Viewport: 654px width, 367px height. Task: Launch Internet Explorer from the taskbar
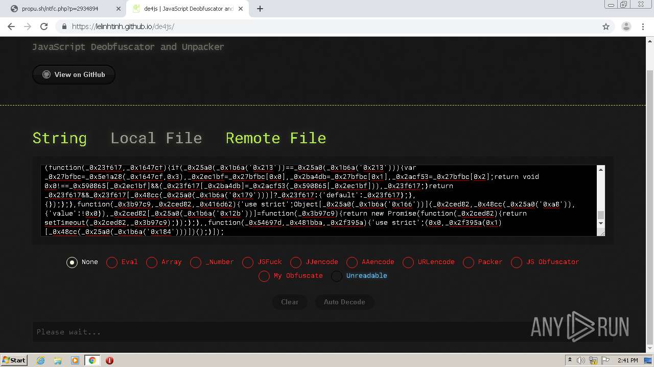[40, 360]
